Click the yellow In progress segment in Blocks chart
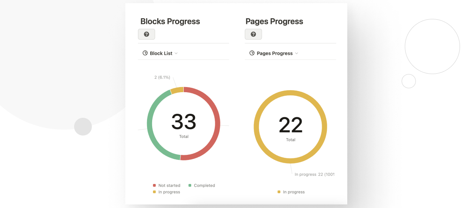473x208 pixels. tap(177, 90)
